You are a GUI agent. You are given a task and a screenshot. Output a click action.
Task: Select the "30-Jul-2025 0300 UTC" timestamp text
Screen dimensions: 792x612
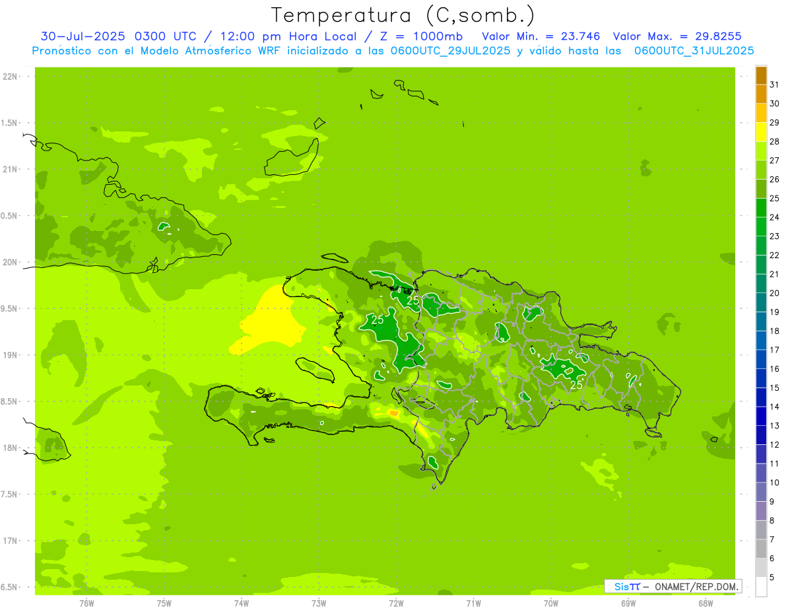click(119, 36)
